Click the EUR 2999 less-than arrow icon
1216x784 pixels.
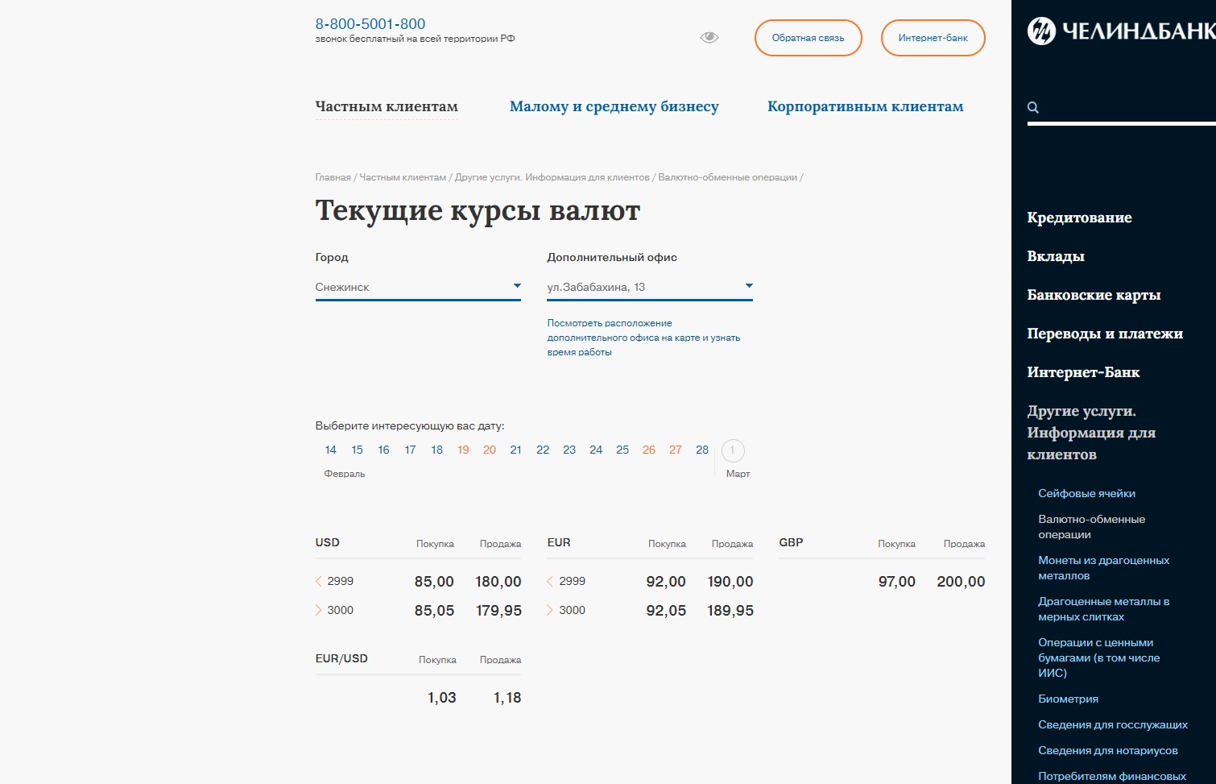point(550,581)
